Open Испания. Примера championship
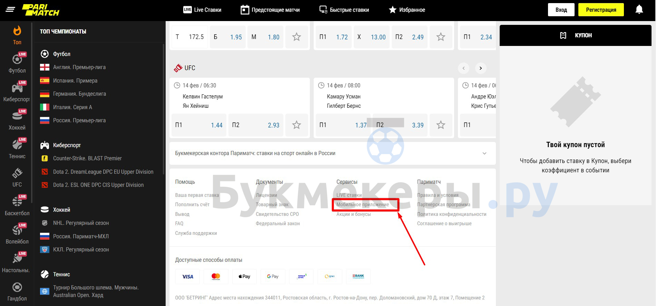 [x=75, y=80]
